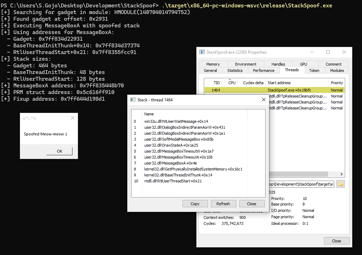Image resolution: width=362 pixels, height=255 pixels.
Task: Click the Cycles value 375,742,673
Action: (x=232, y=223)
